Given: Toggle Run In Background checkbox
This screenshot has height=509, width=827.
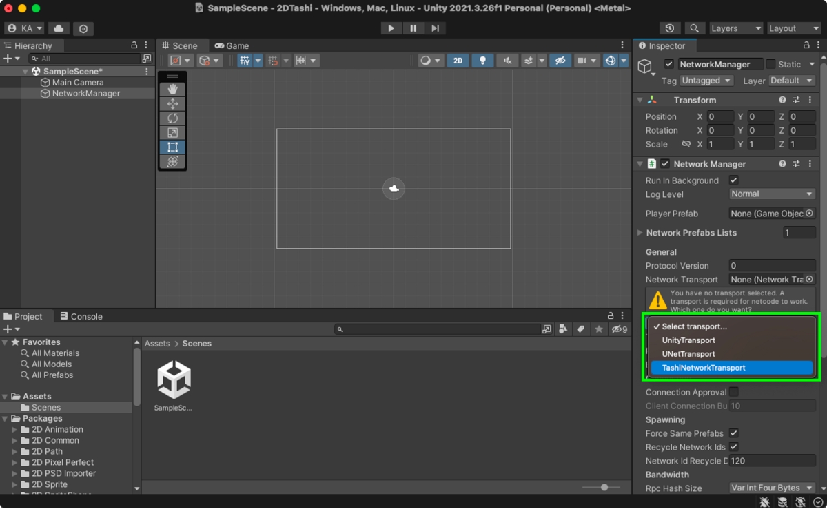Looking at the screenshot, I should click(734, 180).
